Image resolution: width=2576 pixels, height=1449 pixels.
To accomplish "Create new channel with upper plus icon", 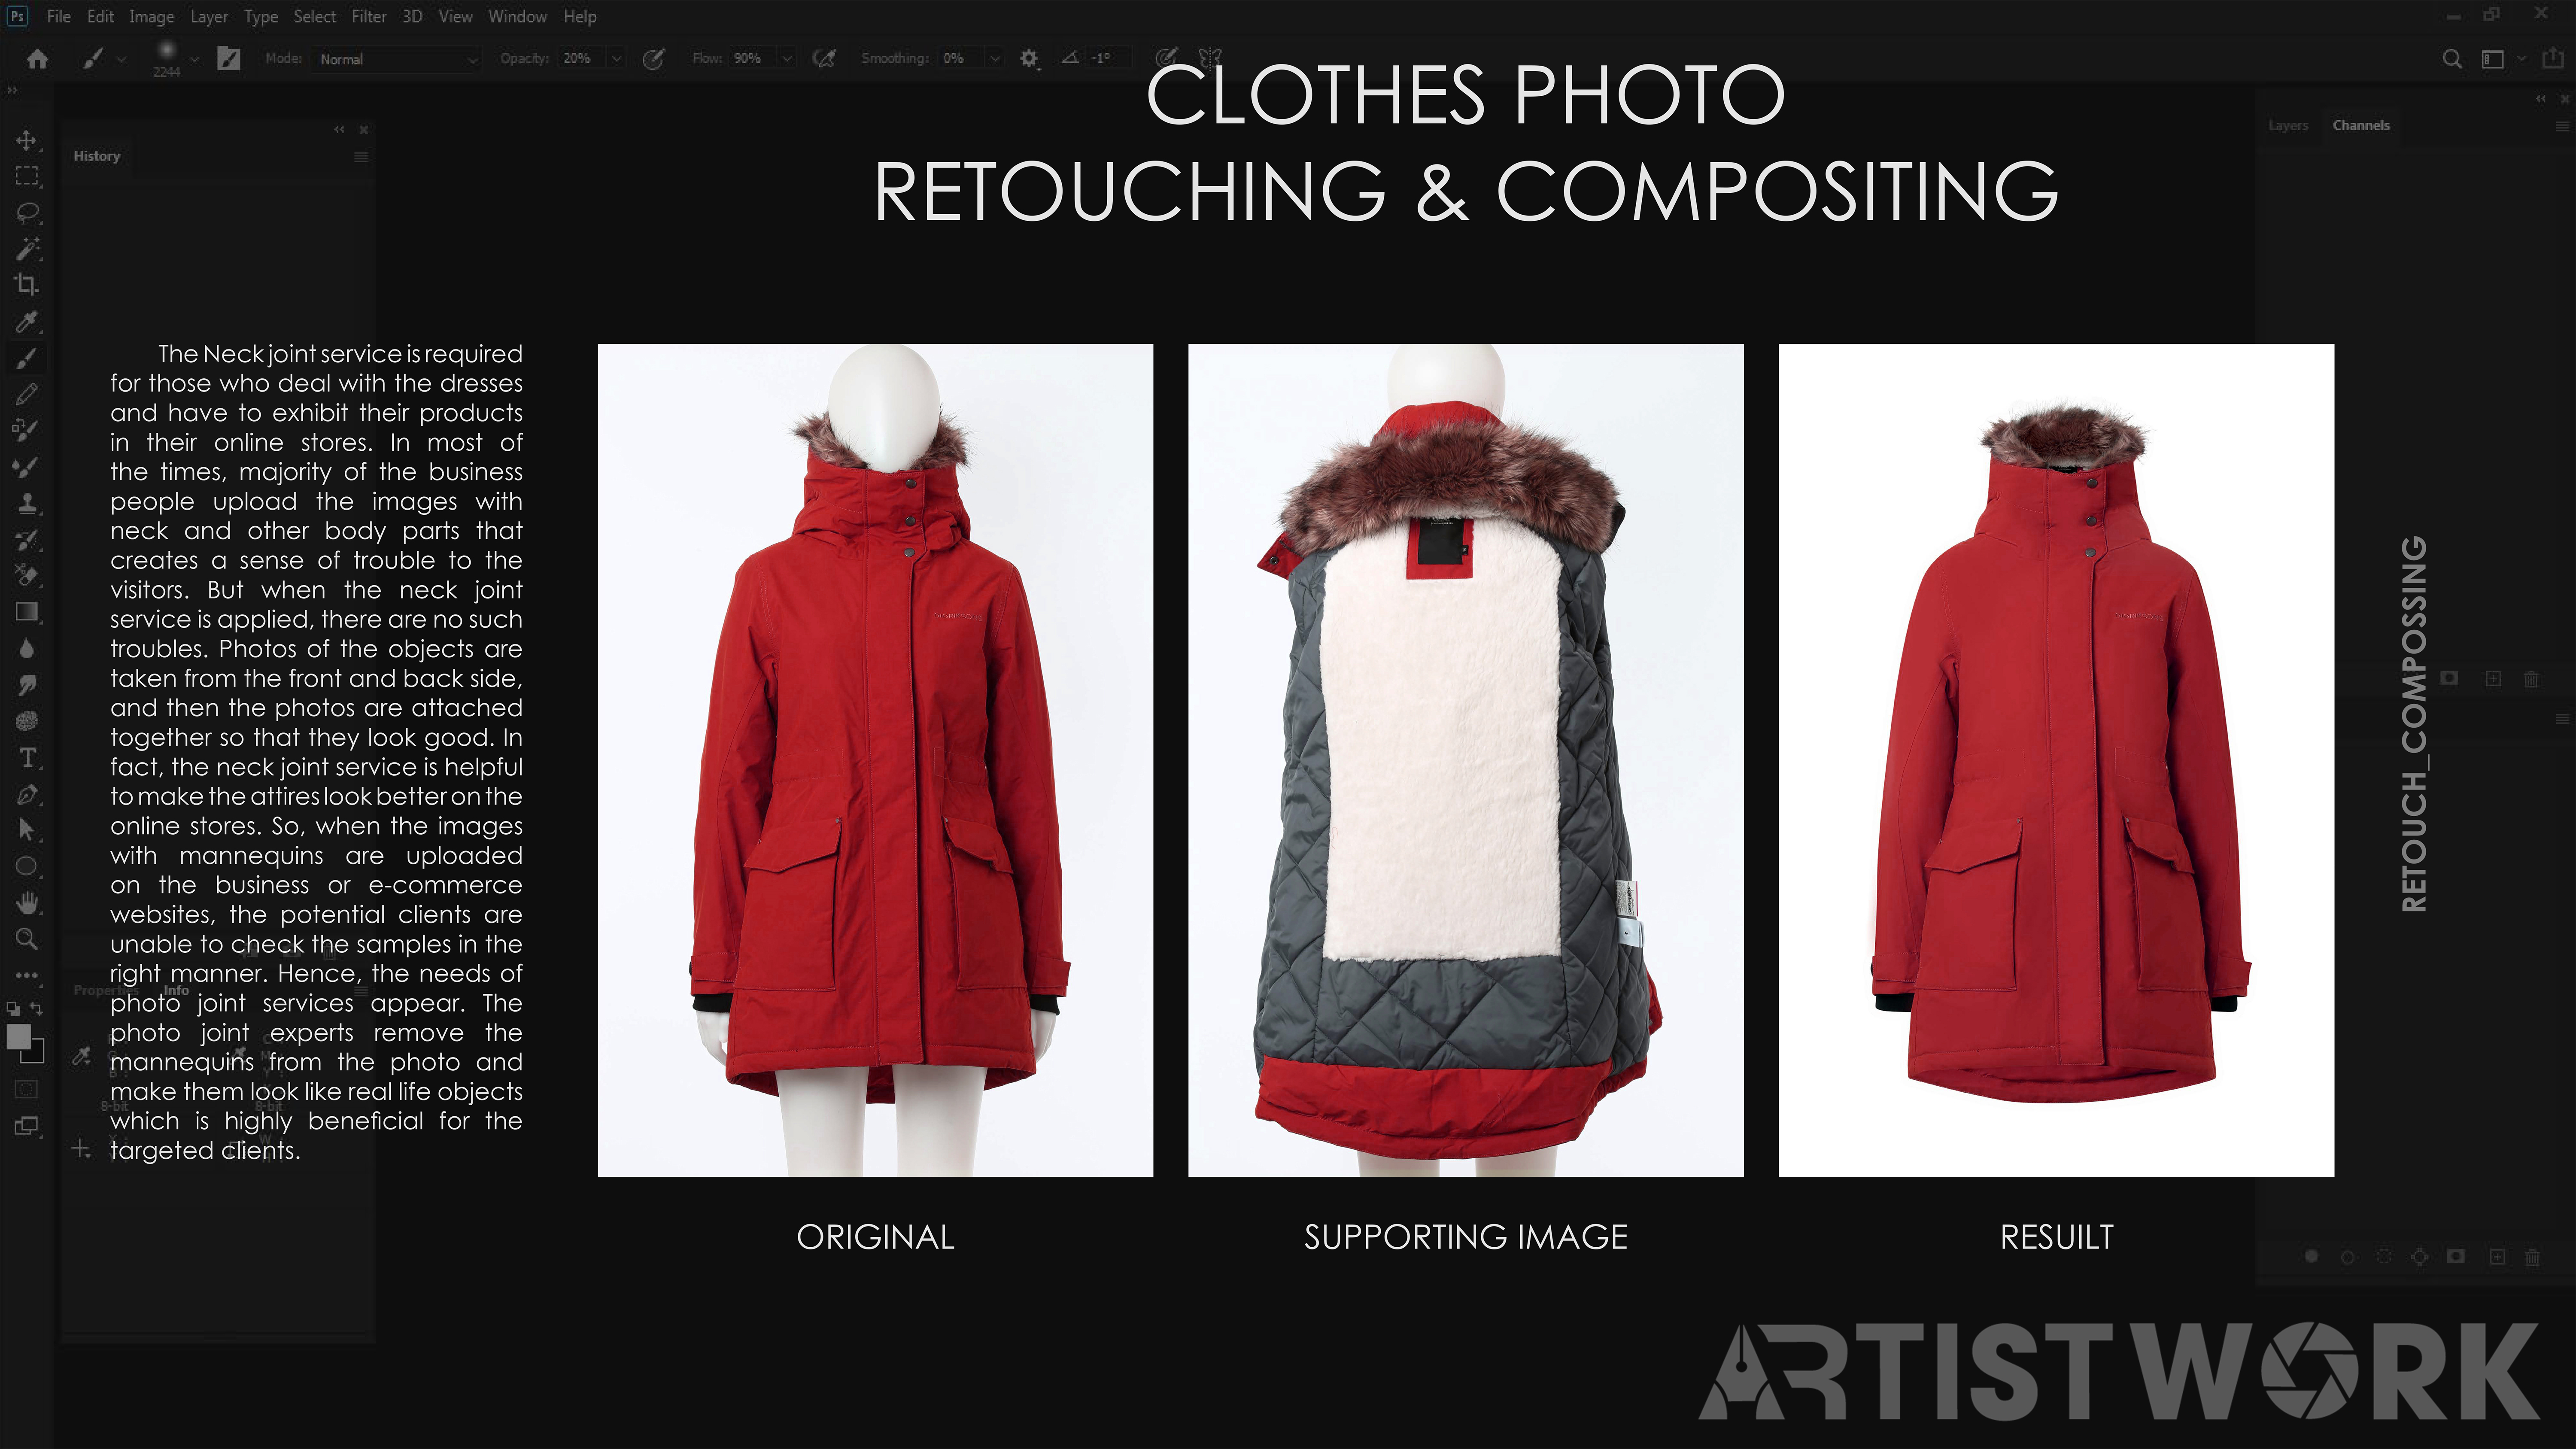I will 2493,679.
